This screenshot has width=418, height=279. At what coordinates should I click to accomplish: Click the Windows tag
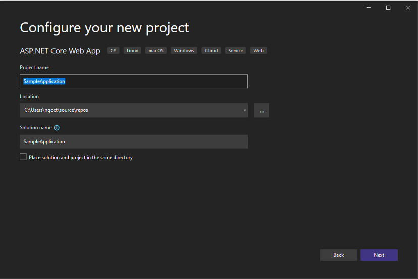pyautogui.click(x=184, y=51)
